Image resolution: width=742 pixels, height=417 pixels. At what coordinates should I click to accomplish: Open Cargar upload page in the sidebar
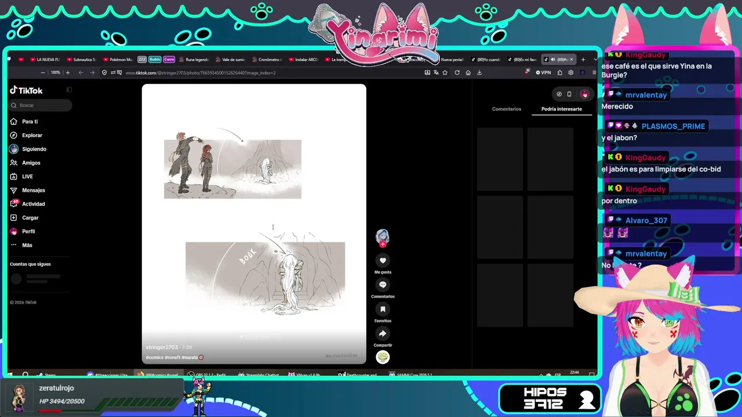coord(24,218)
